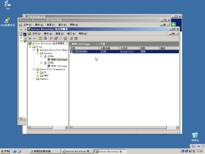Click the MMC icon left of 文件 menu
The height and width of the screenshot is (154, 205).
(x=29, y=34)
